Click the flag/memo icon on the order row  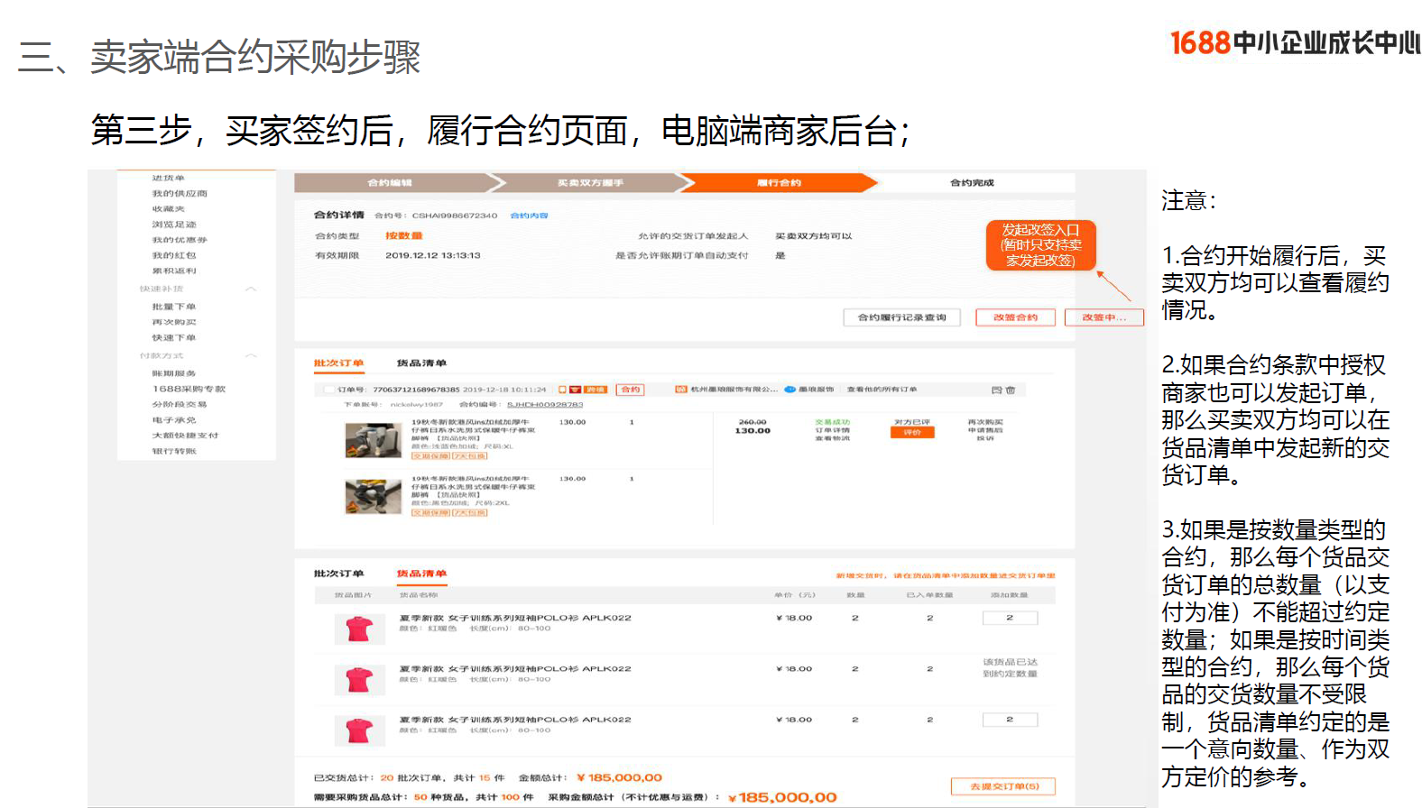click(997, 390)
